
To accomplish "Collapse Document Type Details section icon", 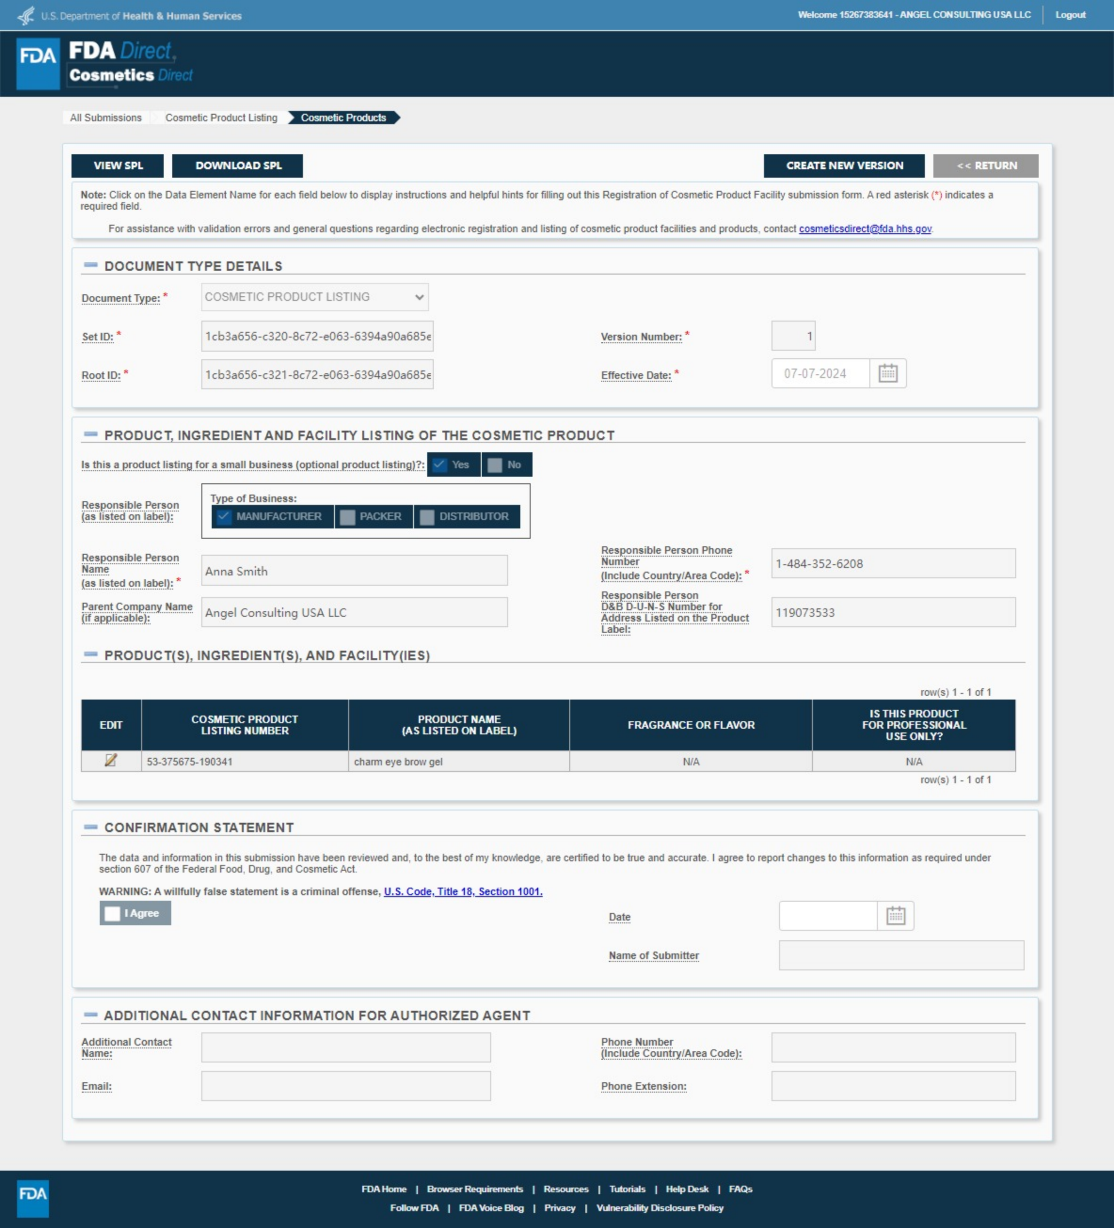I will pos(91,265).
